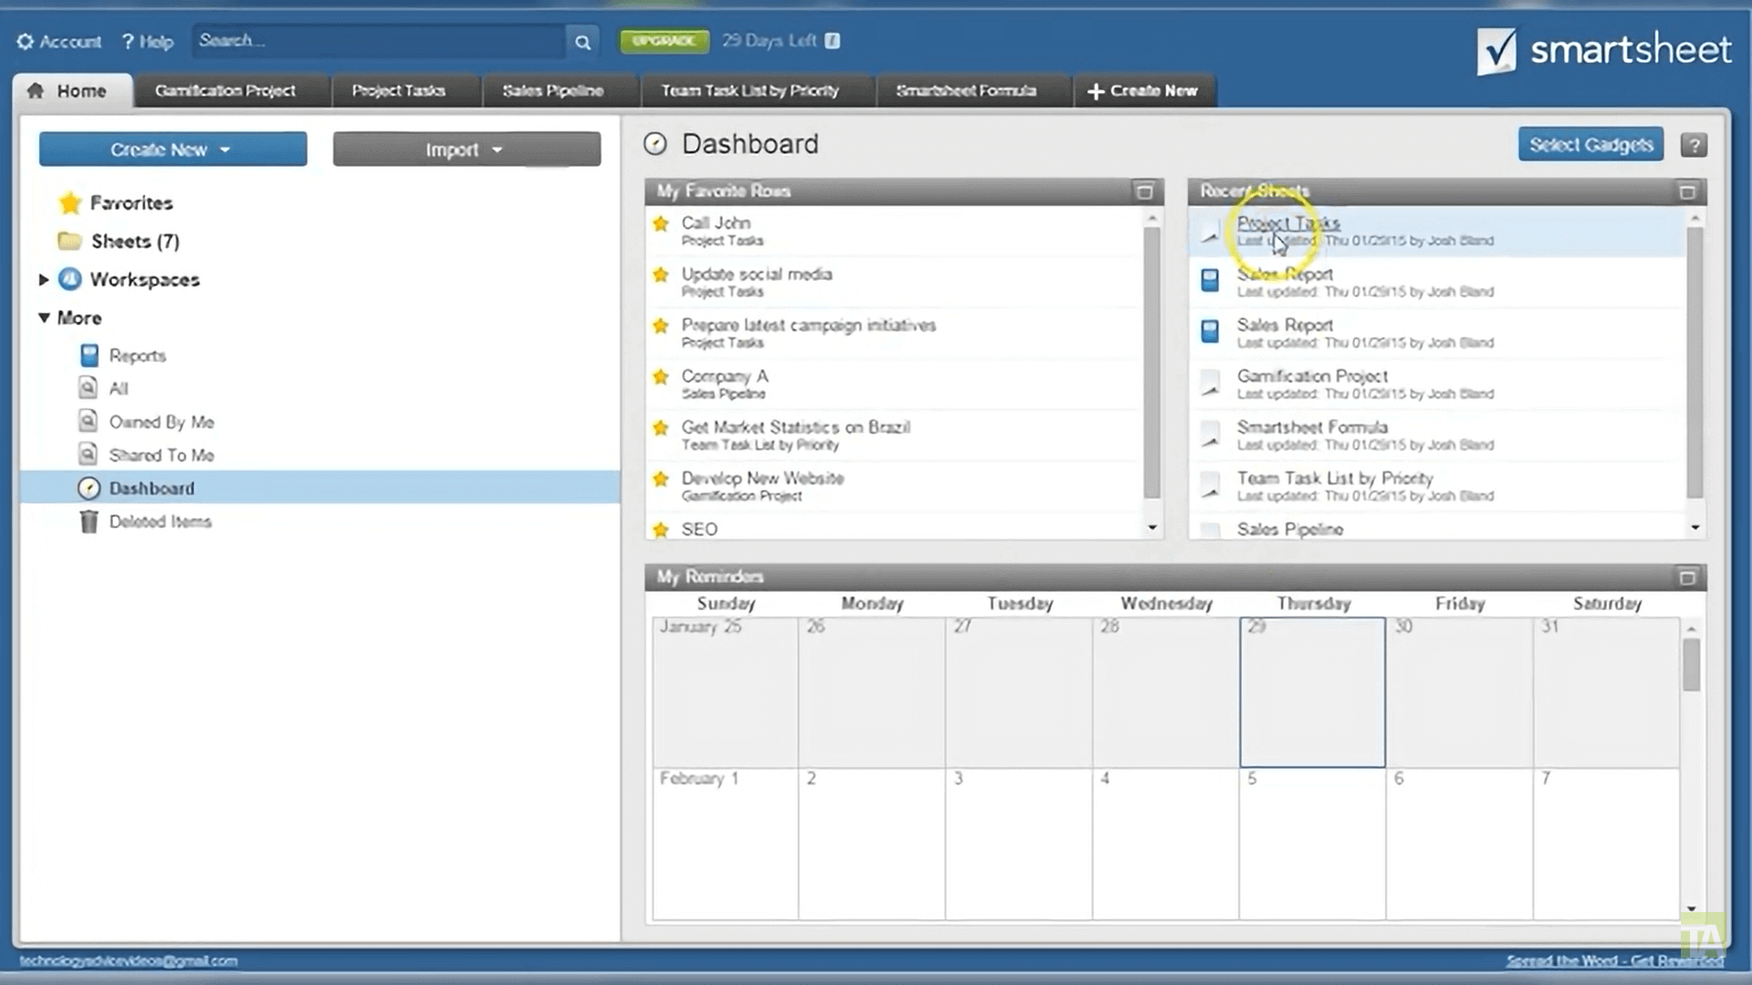The width and height of the screenshot is (1752, 985).
Task: Expand the Workspaces tree node
Action: coord(43,280)
